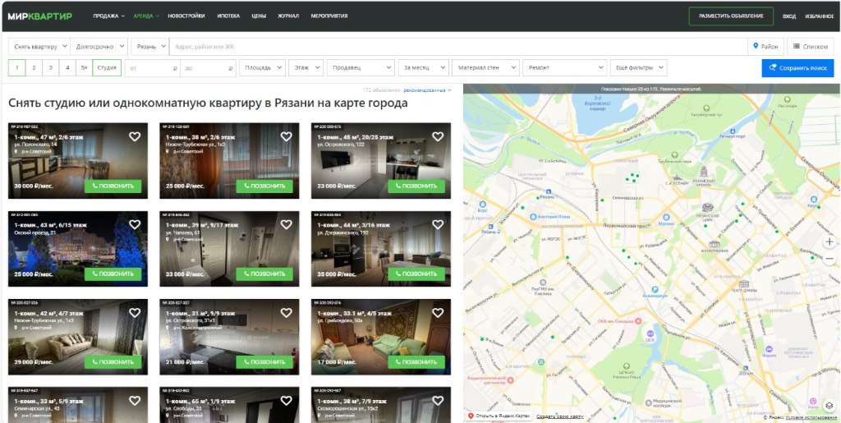Favorite the ул. Островского, 122 listing heart

[x=438, y=136]
